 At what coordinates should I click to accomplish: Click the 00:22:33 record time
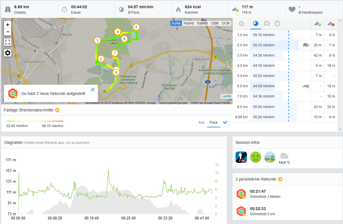[258, 209]
